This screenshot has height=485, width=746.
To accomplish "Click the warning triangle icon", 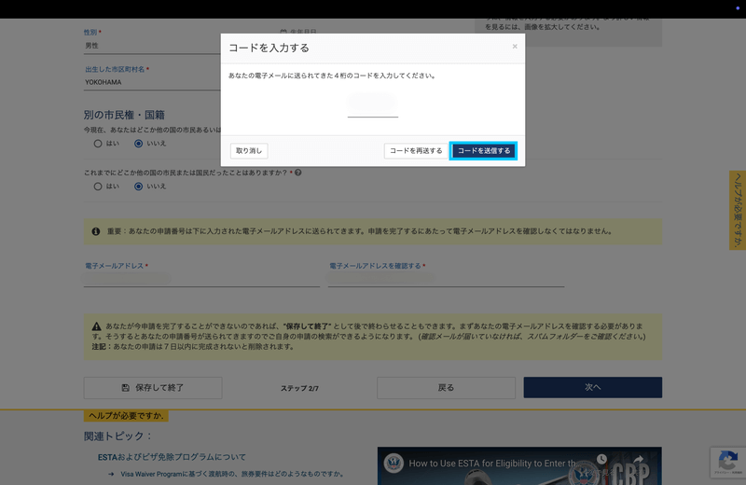I will (97, 326).
